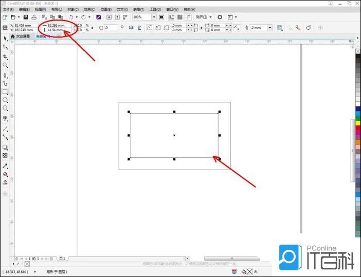
Task: Click the Export icon
Action: (117, 17)
